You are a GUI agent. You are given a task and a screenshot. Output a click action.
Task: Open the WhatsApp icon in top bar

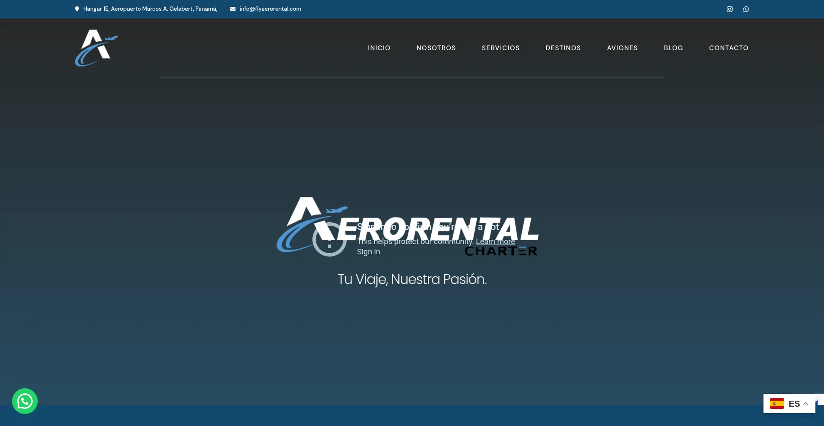coord(746,9)
